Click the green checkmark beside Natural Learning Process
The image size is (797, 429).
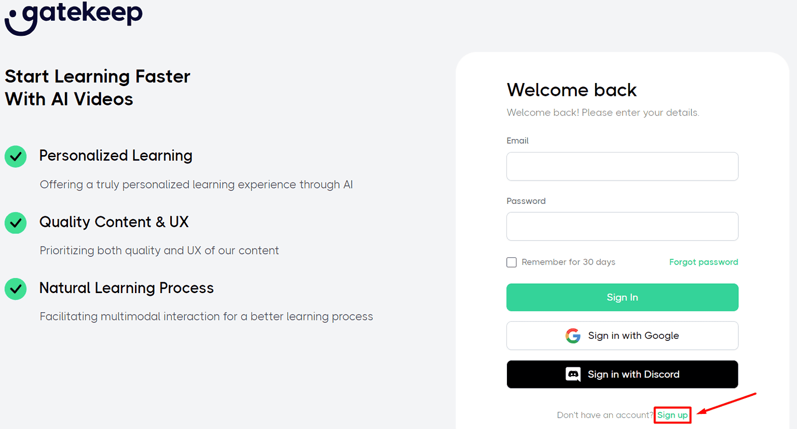click(x=16, y=289)
